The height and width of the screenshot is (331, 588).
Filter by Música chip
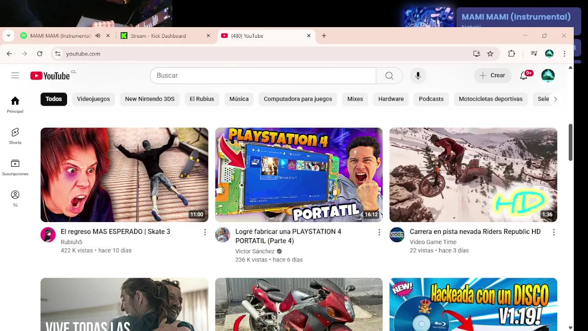pos(239,99)
